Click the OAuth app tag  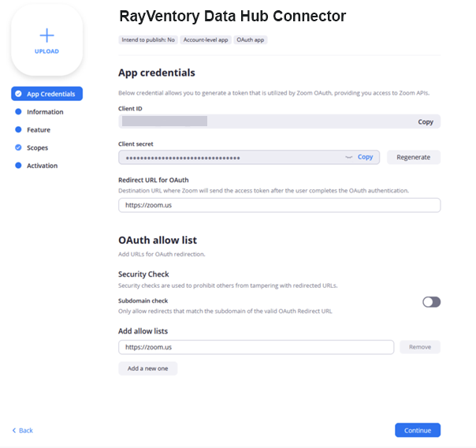(251, 39)
